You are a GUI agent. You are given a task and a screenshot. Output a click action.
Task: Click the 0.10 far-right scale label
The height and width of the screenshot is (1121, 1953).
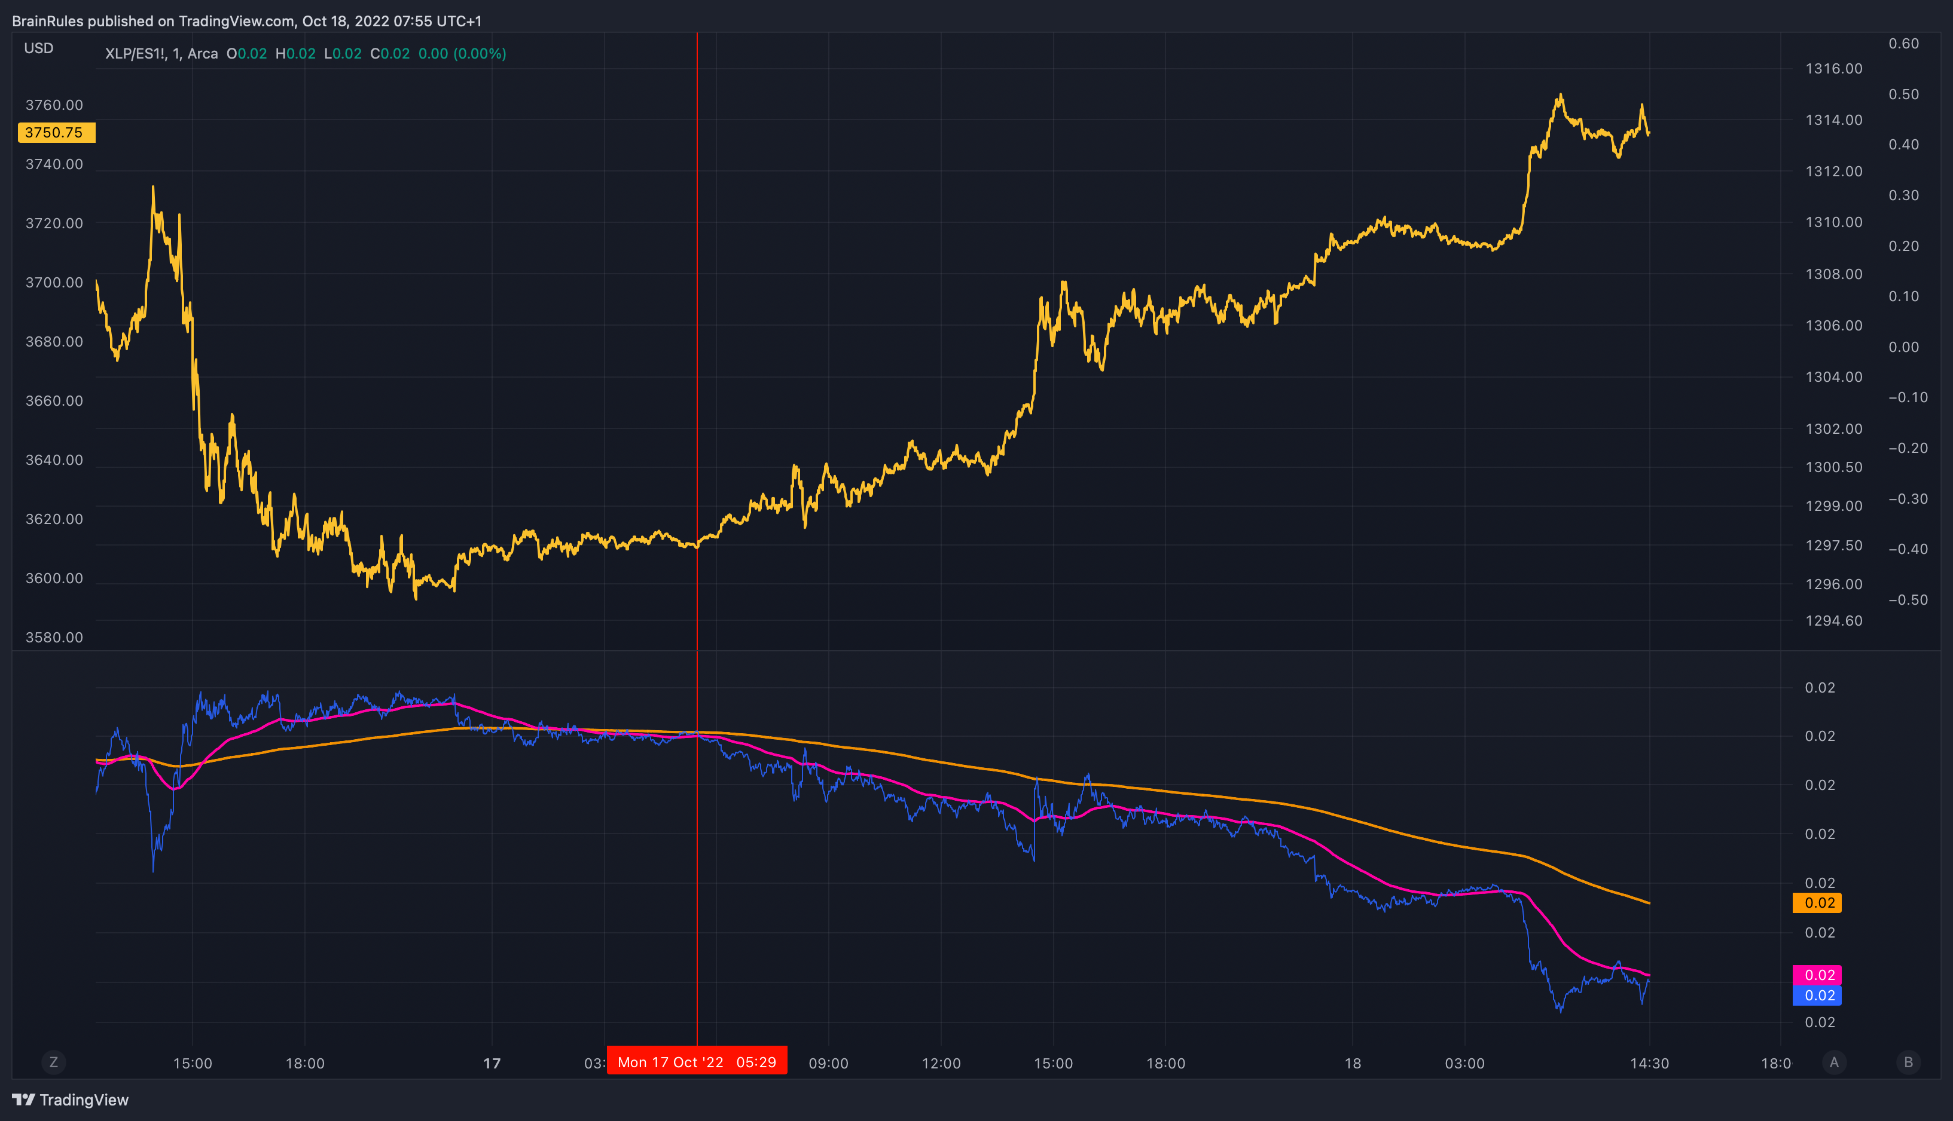pos(1904,296)
